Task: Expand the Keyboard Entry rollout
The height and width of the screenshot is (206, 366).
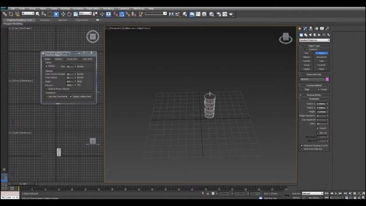Action: pyautogui.click(x=314, y=95)
